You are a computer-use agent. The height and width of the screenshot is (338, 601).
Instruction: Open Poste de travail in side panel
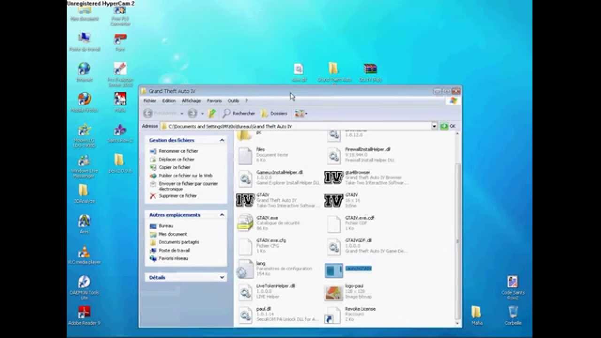click(x=174, y=250)
